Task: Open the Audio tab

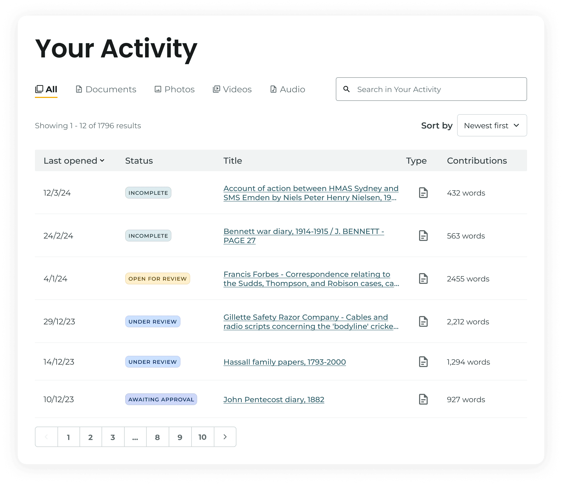Action: coord(287,89)
